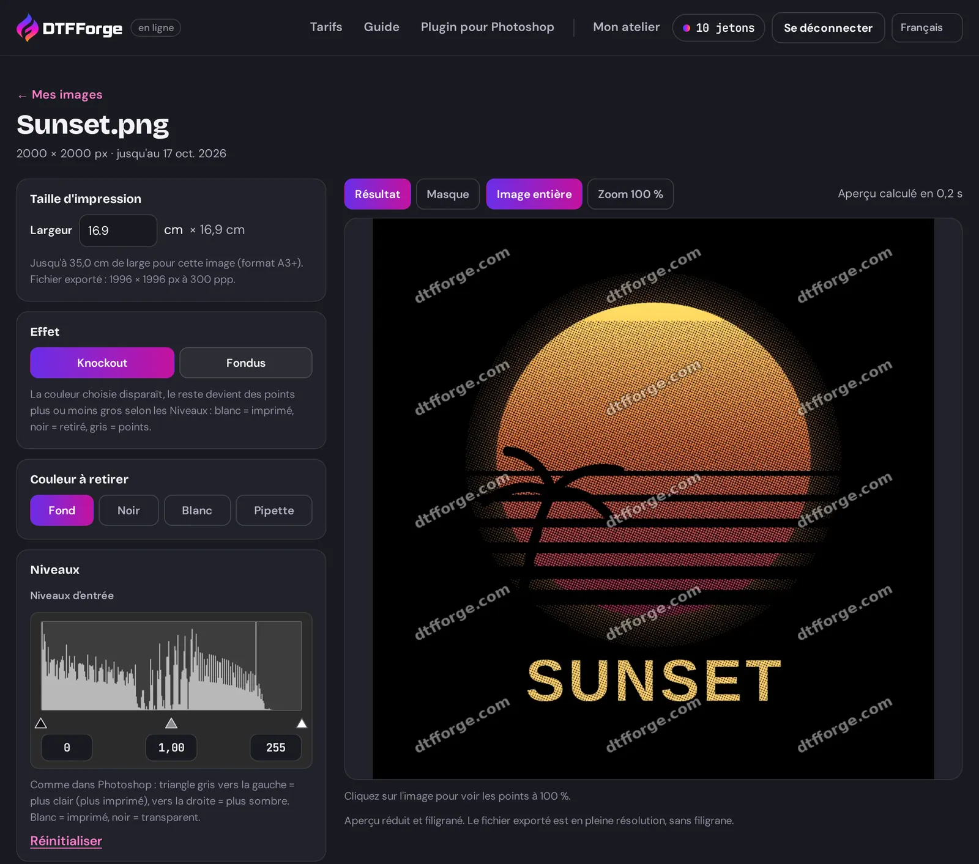Click the white point slider triangle
The height and width of the screenshot is (864, 979).
[302, 723]
